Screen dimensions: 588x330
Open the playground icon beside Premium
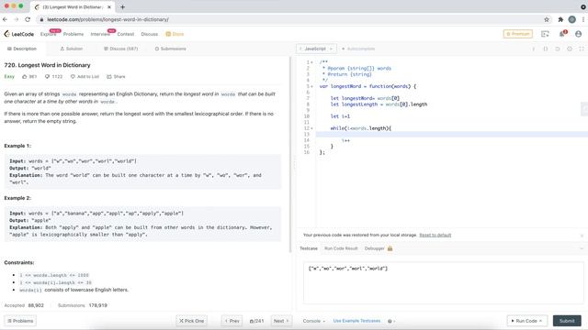(545, 34)
